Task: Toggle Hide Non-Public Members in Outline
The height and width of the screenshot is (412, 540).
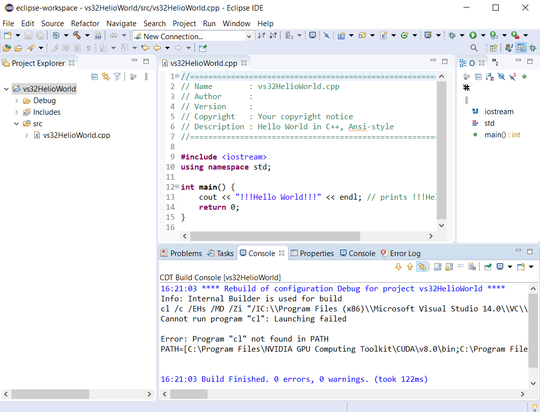Action: coord(524,76)
